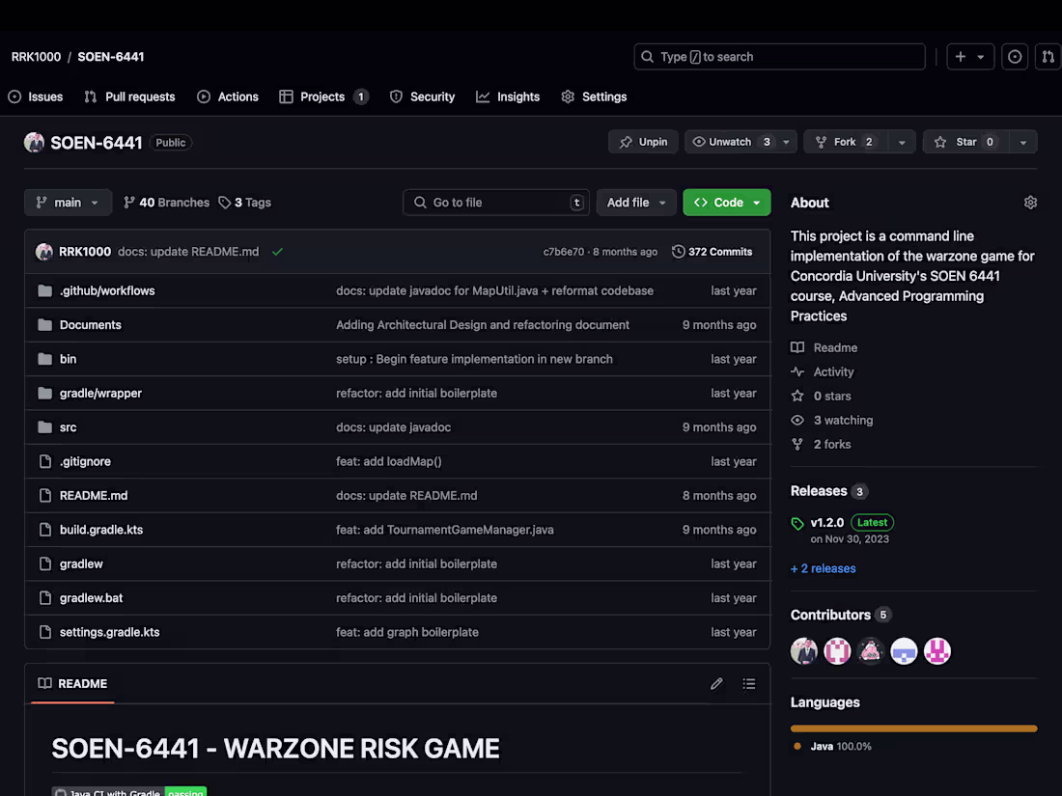Open the green Code button

point(726,202)
